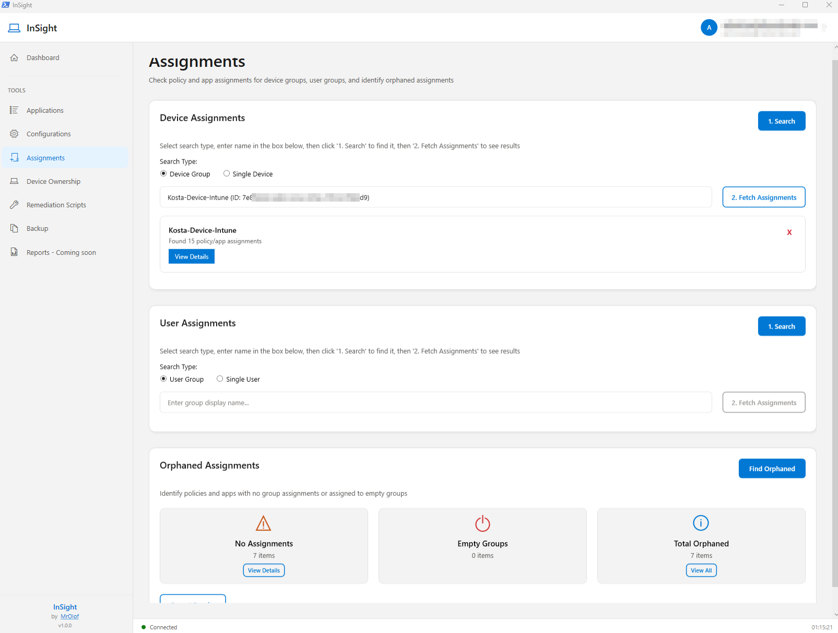Click 'Orphaned Assignments' section heading
The width and height of the screenshot is (838, 633).
[x=209, y=465]
